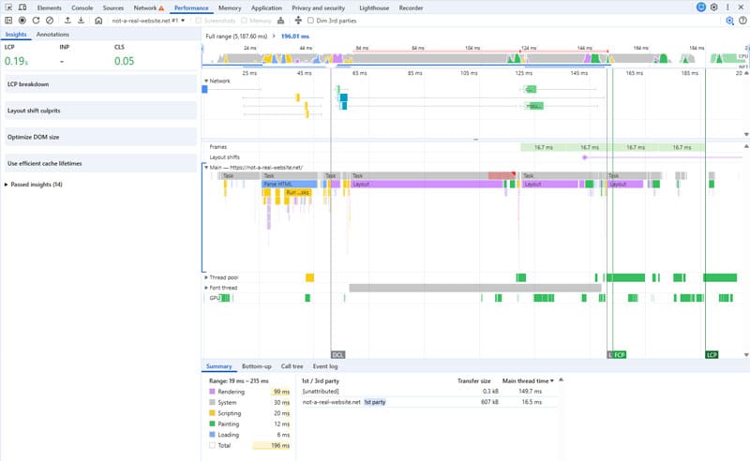Click the FCP timeline marker
The width and height of the screenshot is (750, 461).
[620, 355]
